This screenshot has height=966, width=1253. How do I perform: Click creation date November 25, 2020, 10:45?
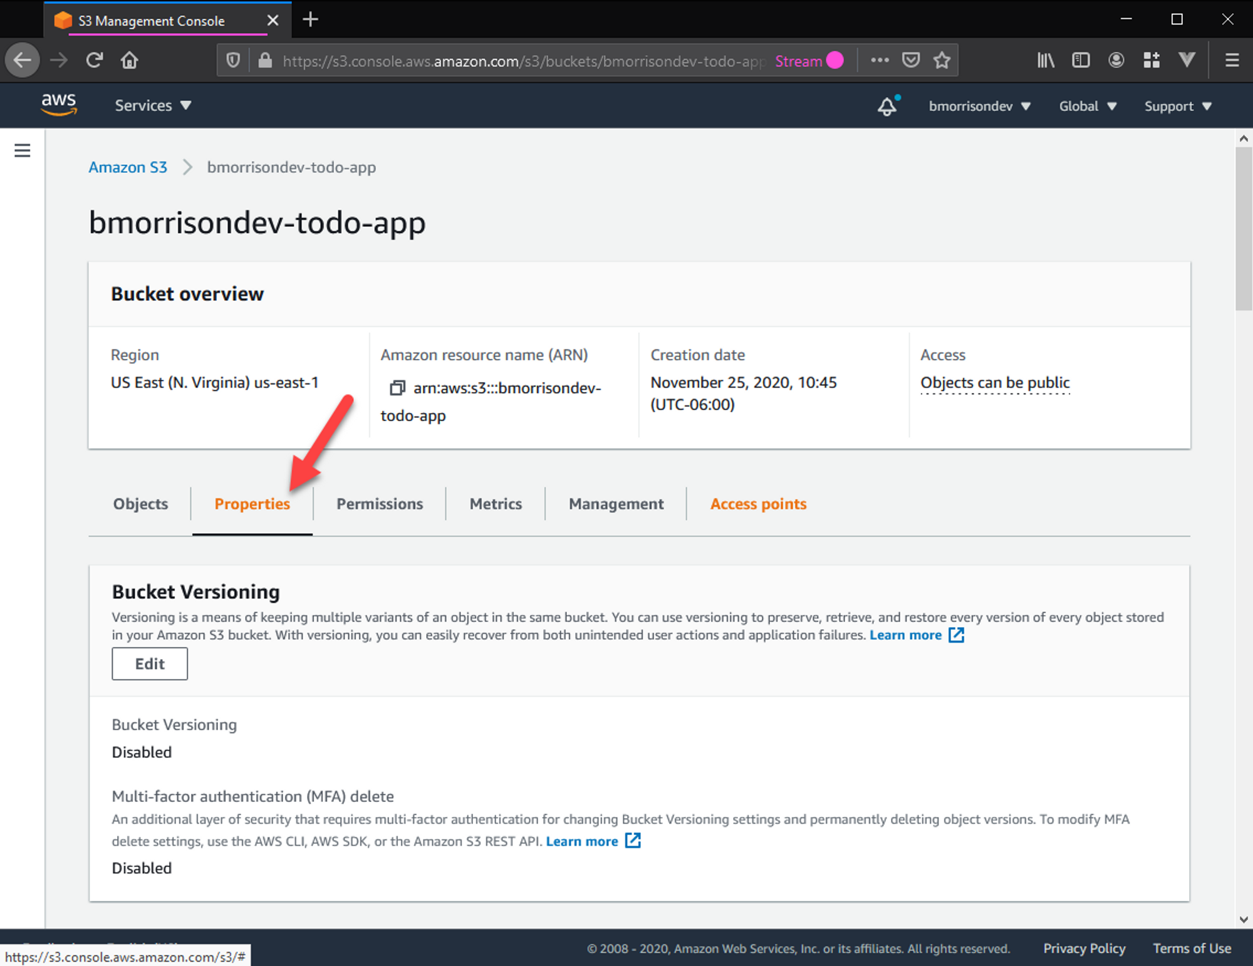(744, 382)
